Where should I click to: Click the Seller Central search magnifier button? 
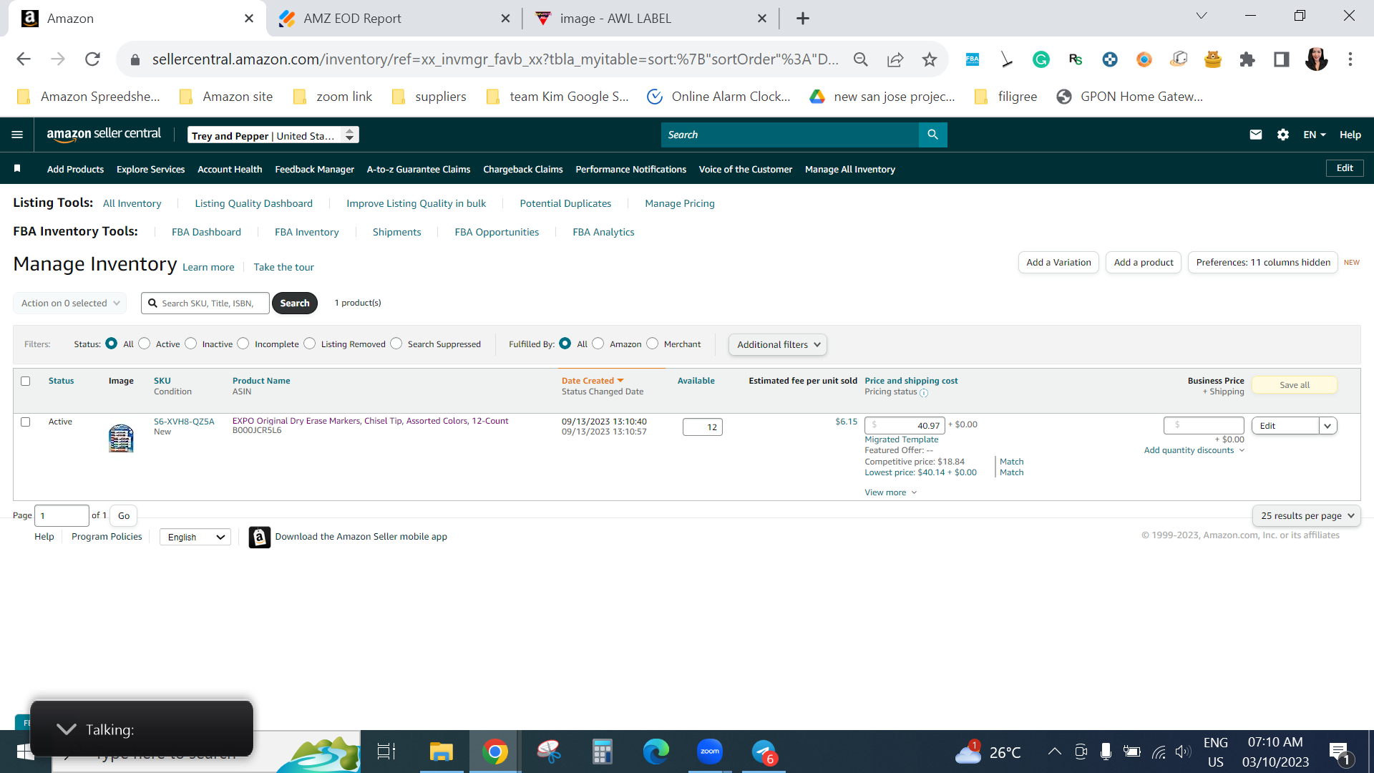pos(932,135)
